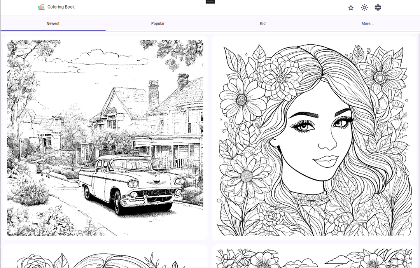The image size is (420, 268).
Task: Click the star favorites icon
Action: (x=351, y=7)
